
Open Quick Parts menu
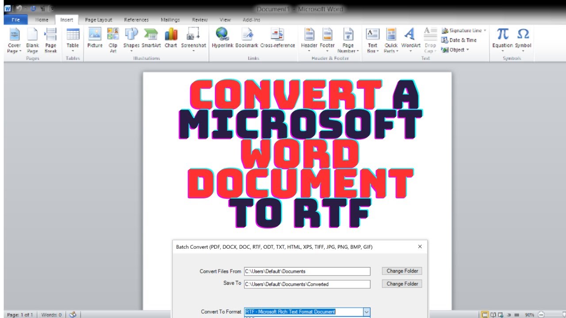[x=391, y=40]
